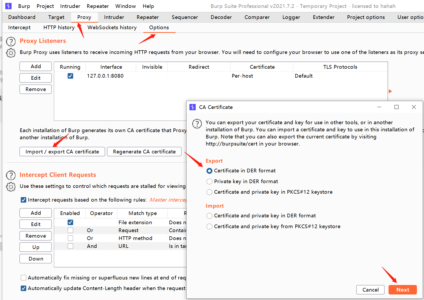This screenshot has height=300, width=424.
Task: Open the Help menu
Action: 148,6
